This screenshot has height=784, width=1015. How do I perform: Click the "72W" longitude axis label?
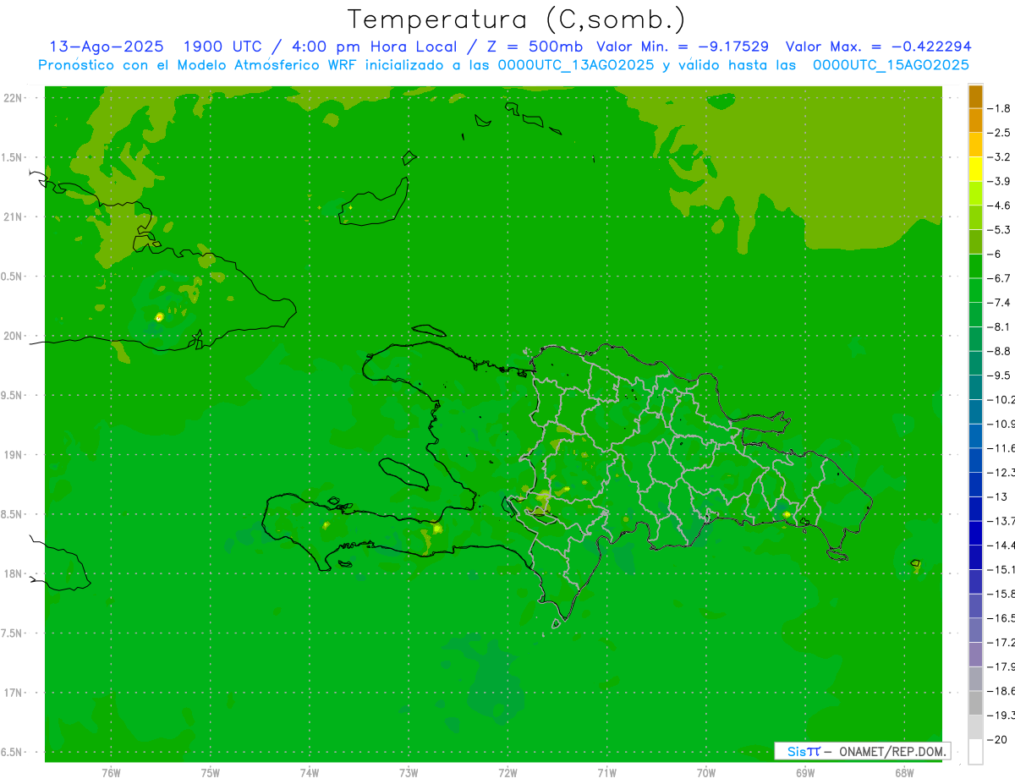coord(508,773)
